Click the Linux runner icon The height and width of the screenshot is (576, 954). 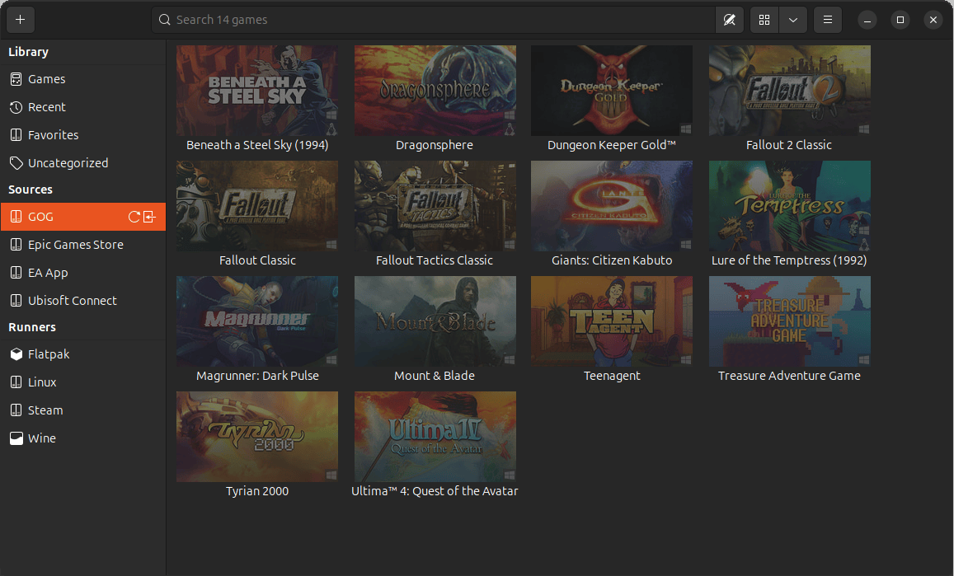16,382
